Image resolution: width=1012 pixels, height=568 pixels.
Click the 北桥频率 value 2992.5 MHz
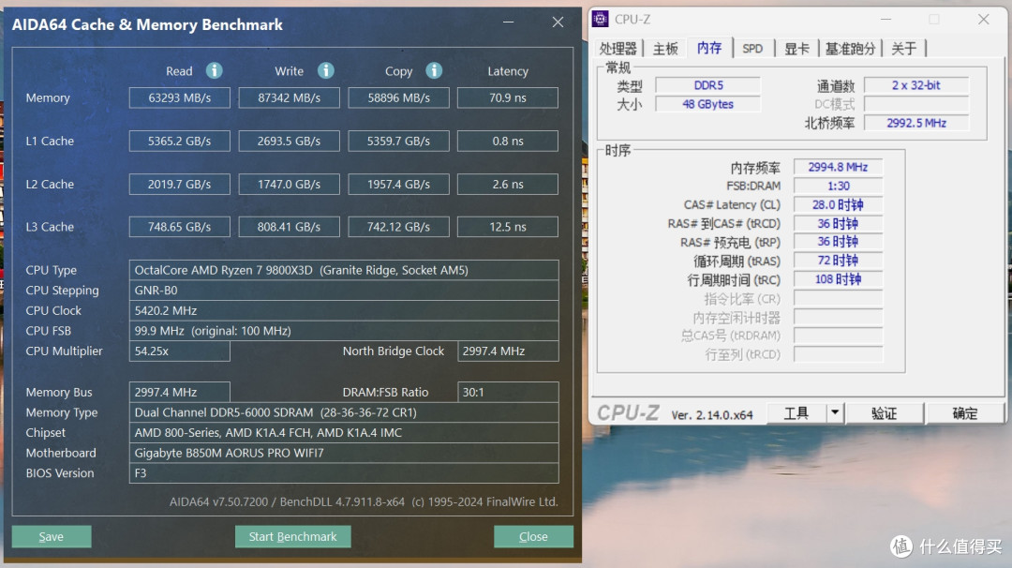pyautogui.click(x=916, y=123)
